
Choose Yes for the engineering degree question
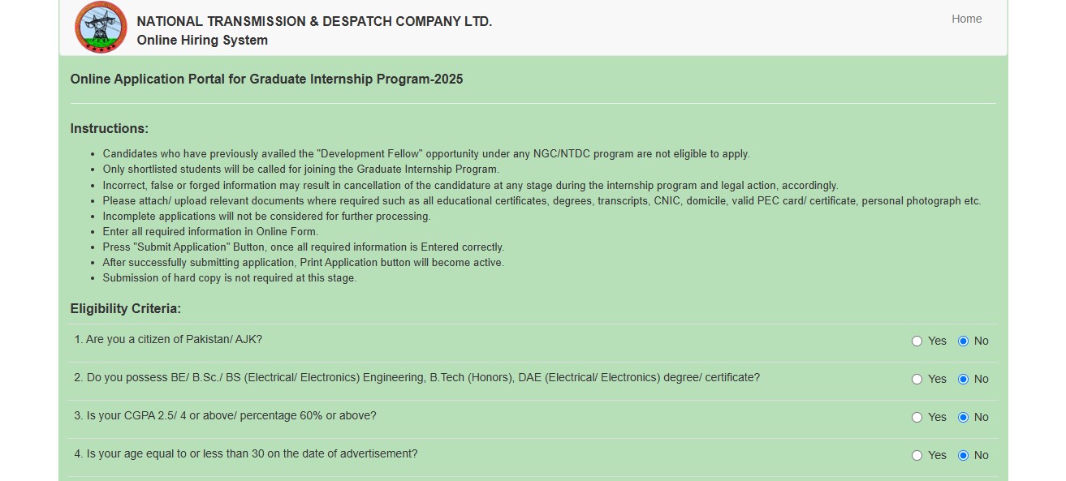[917, 380]
